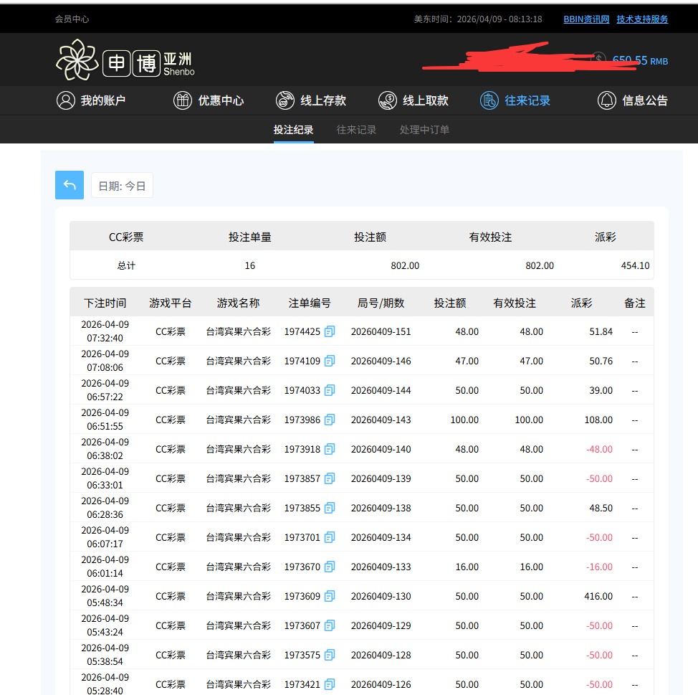698x695 pixels.
Task: Switch to the 投注纪录 tab
Action: [293, 130]
